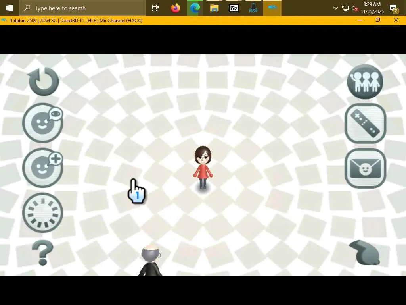Minimize the Dolphin window
The height and width of the screenshot is (305, 406).
point(360,20)
